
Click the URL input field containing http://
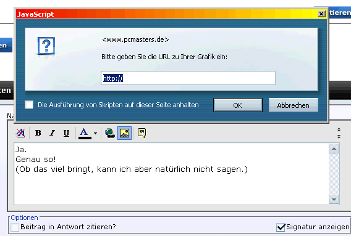[x=188, y=78]
